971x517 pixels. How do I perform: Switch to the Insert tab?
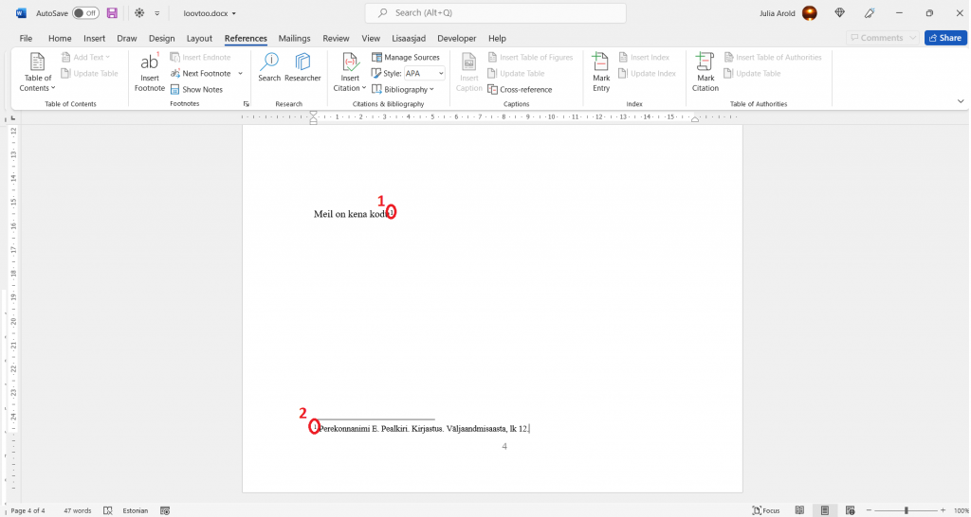(94, 38)
